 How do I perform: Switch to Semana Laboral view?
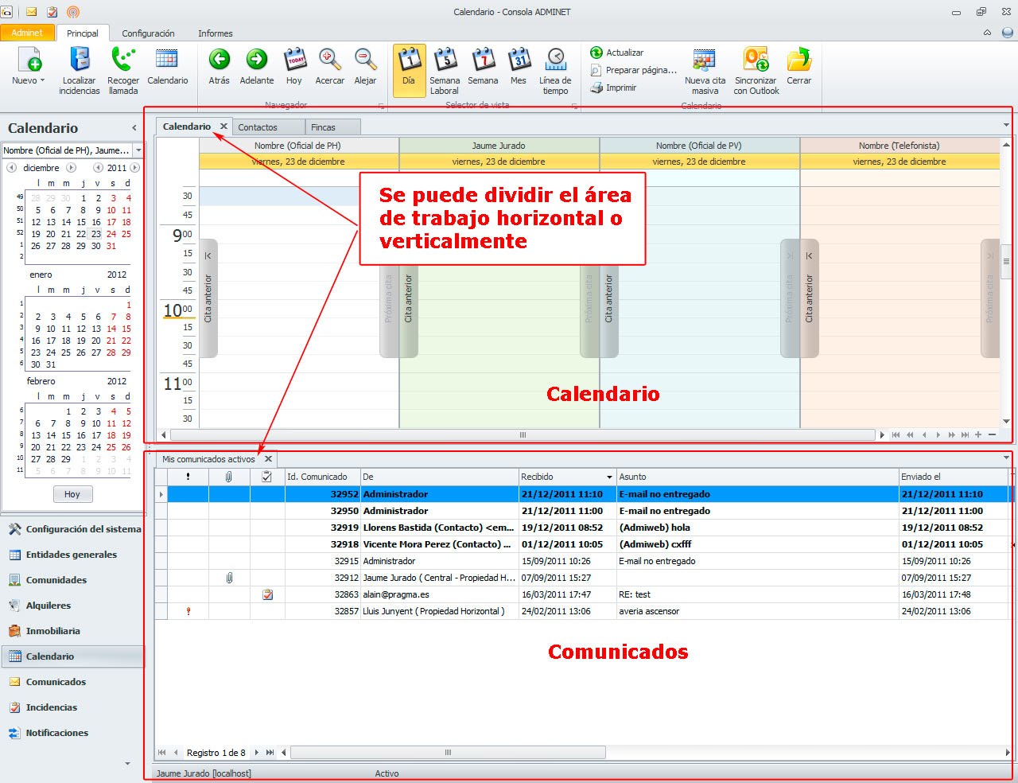pos(445,61)
